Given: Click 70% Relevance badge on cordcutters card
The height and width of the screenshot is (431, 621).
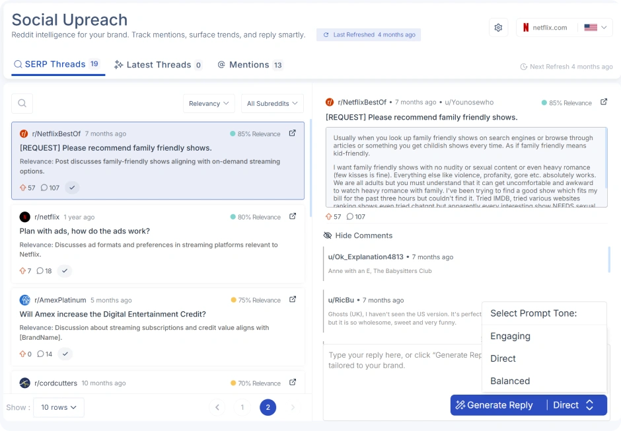Looking at the screenshot, I should (x=256, y=383).
